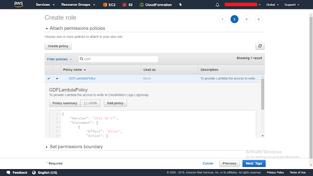Viewport: 313px width, 176px height.
Task: Go to step 3 of wizard
Action: click(x=246, y=19)
